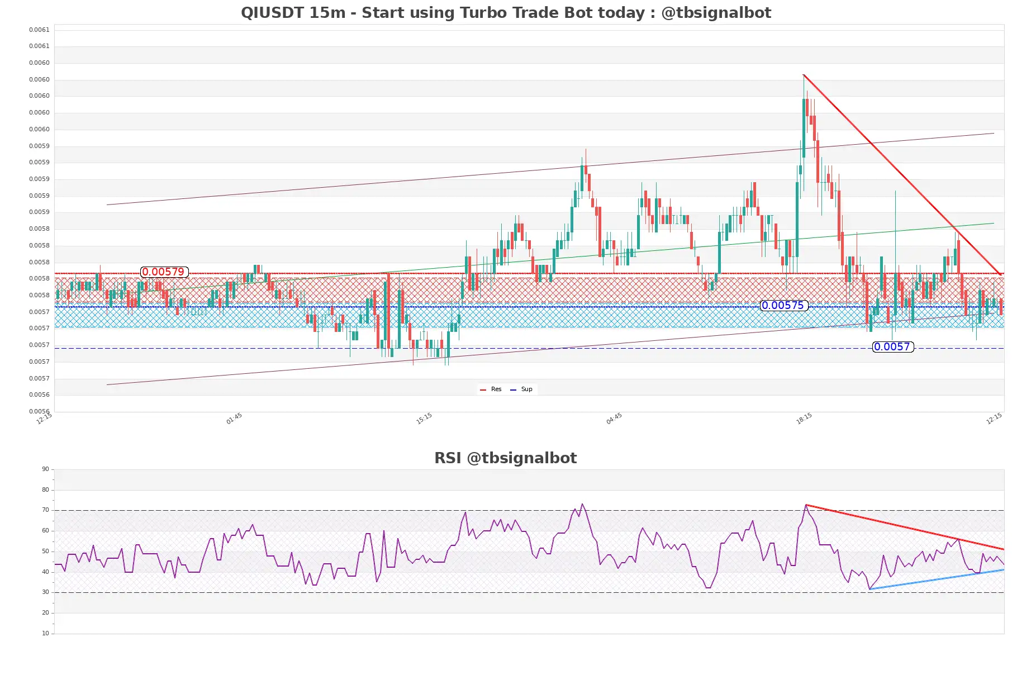Click the red descending RSI trendline
Viewport: 1012px width, 675px height.
(905, 527)
